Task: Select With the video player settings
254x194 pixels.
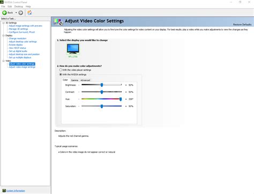Action: [61, 70]
